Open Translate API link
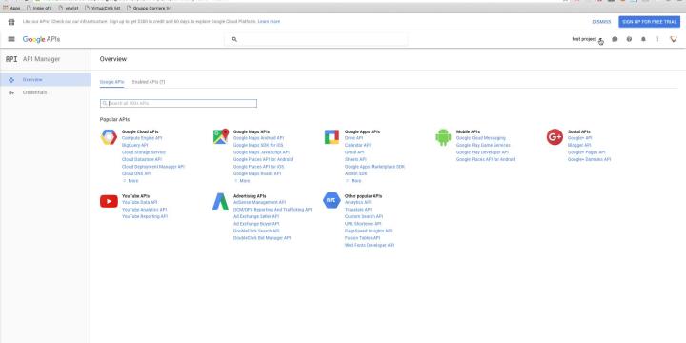 coord(358,210)
